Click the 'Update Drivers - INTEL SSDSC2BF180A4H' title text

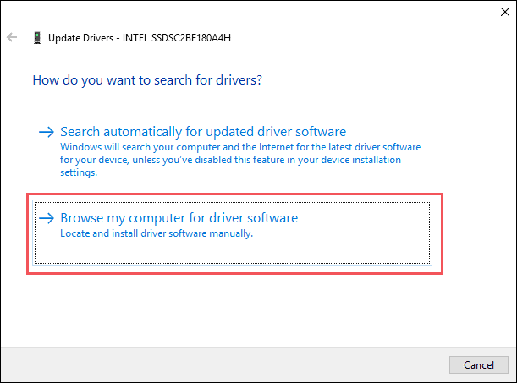[x=140, y=38]
